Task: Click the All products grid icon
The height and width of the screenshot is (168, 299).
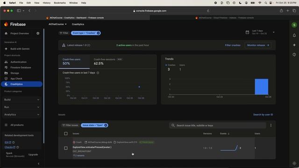Action: (x=6, y=125)
